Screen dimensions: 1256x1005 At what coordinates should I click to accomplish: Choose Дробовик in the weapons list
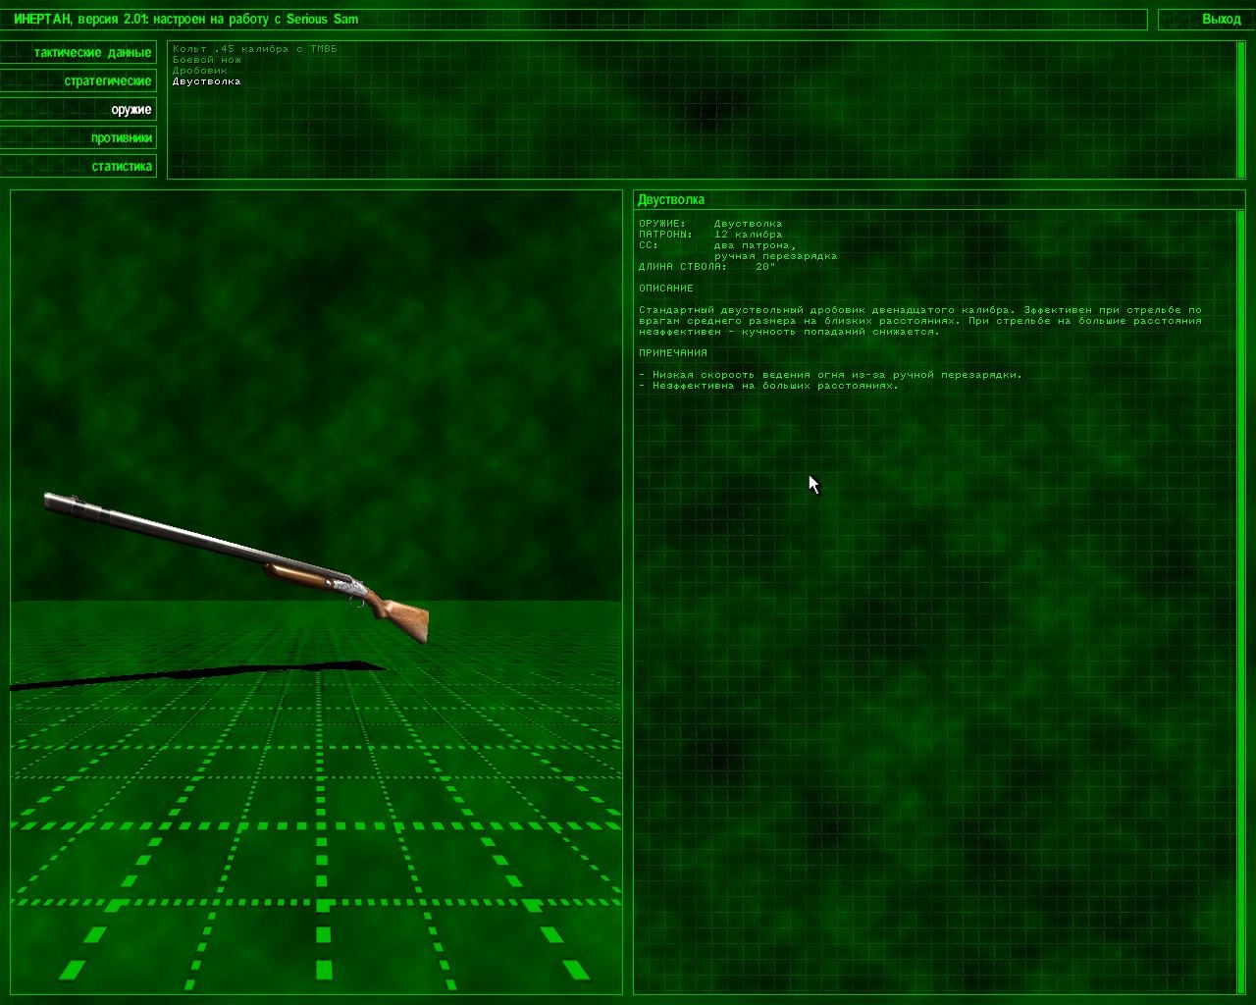click(x=200, y=71)
